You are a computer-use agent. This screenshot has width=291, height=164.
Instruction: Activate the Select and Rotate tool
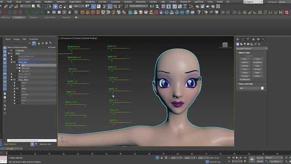coord(60,6)
